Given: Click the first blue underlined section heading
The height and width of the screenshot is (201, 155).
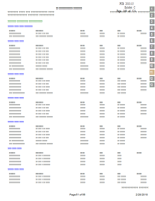Looking at the screenshot, I should point(20,26).
